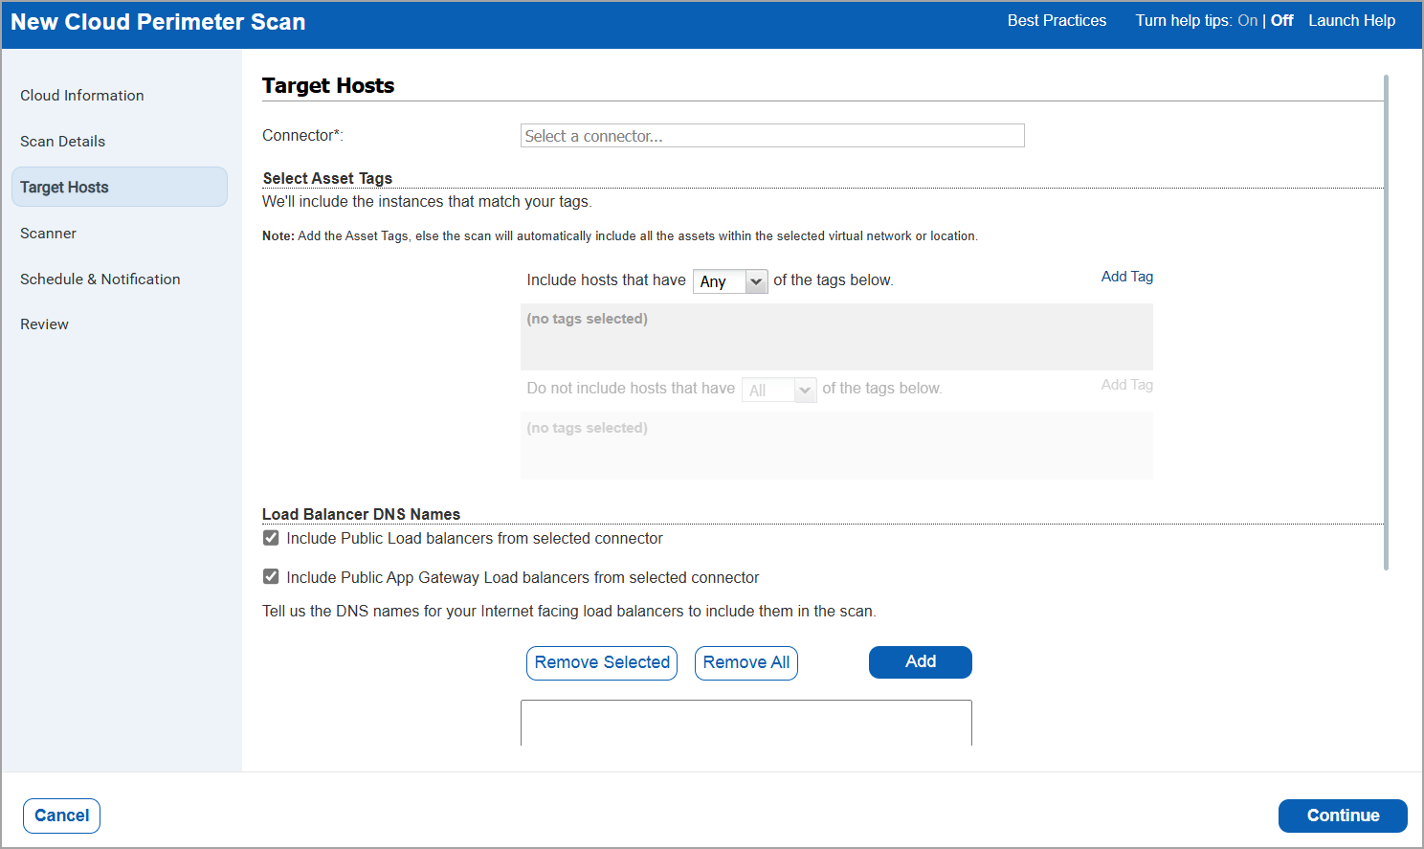The height and width of the screenshot is (849, 1424).
Task: Uncheck Include Public App Gateway Load balancers
Action: 270,575
